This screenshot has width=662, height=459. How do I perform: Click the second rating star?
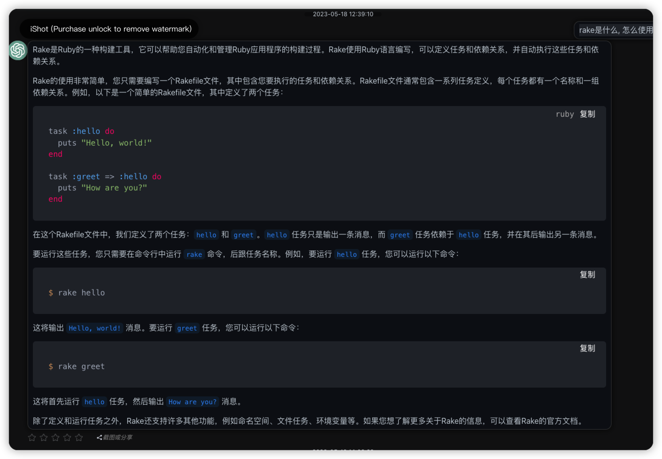click(44, 438)
